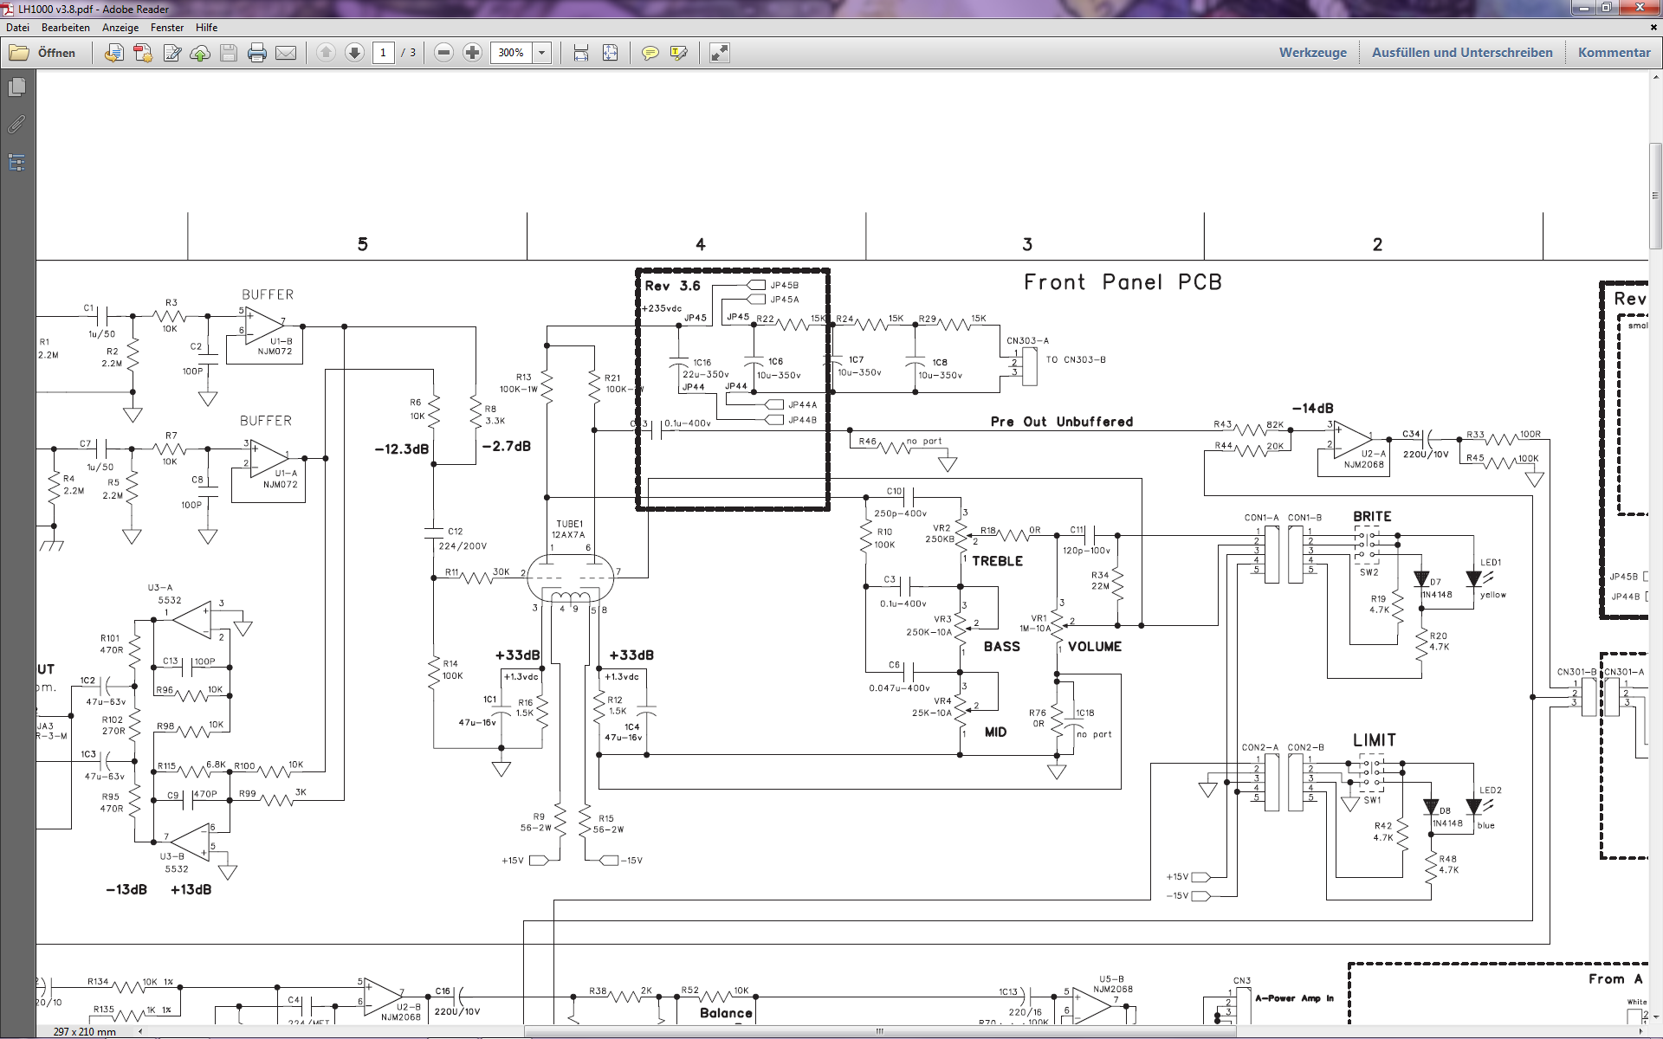This screenshot has width=1663, height=1039.
Task: Click the 300% zoom value field
Action: (511, 53)
